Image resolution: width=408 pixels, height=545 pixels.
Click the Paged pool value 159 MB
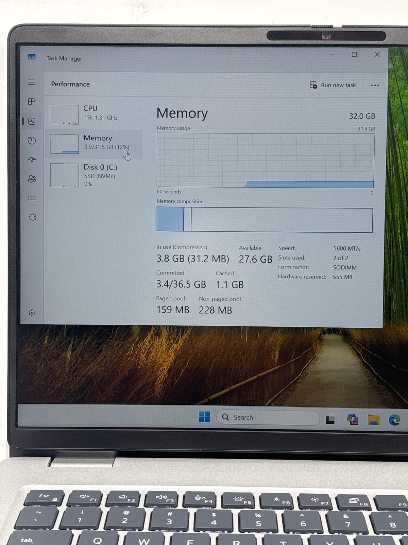173,310
